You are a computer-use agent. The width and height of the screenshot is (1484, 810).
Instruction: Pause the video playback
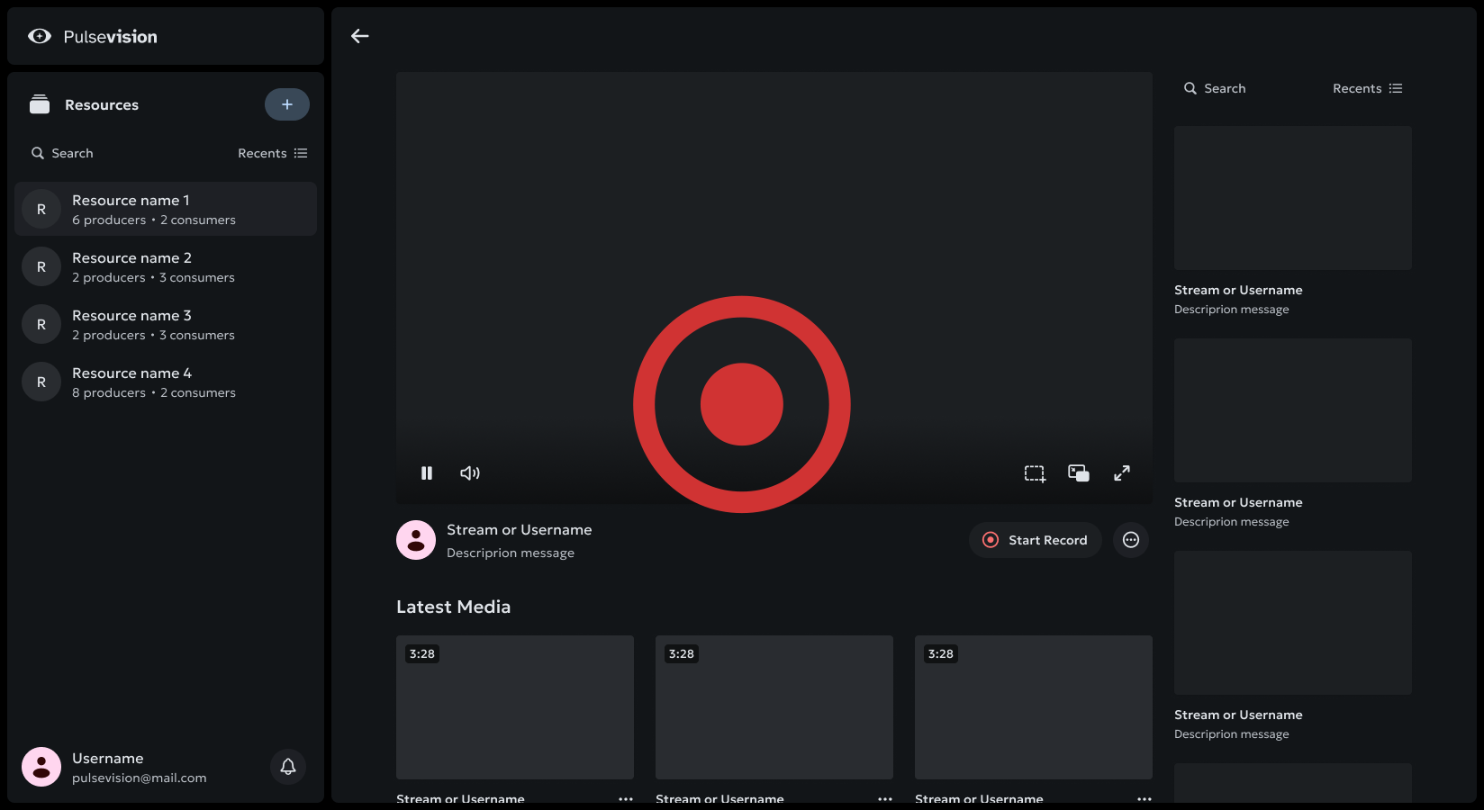(427, 472)
